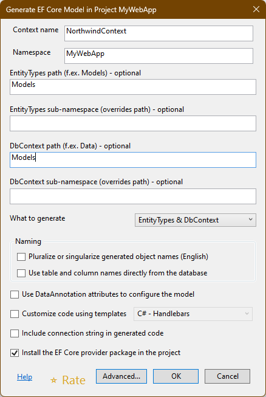Confirm with the OK button
The width and height of the screenshot is (266, 397).
[x=176, y=376]
